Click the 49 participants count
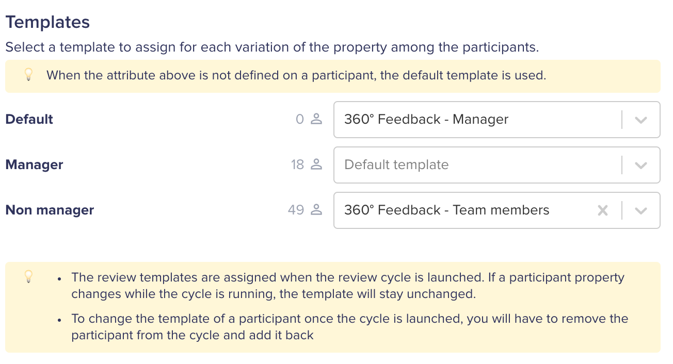Screen dimensions: 673x364 click(x=296, y=210)
